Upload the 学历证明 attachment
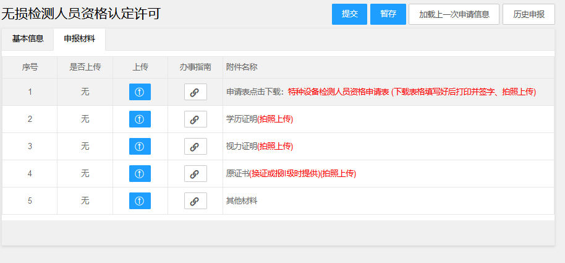 [140, 119]
